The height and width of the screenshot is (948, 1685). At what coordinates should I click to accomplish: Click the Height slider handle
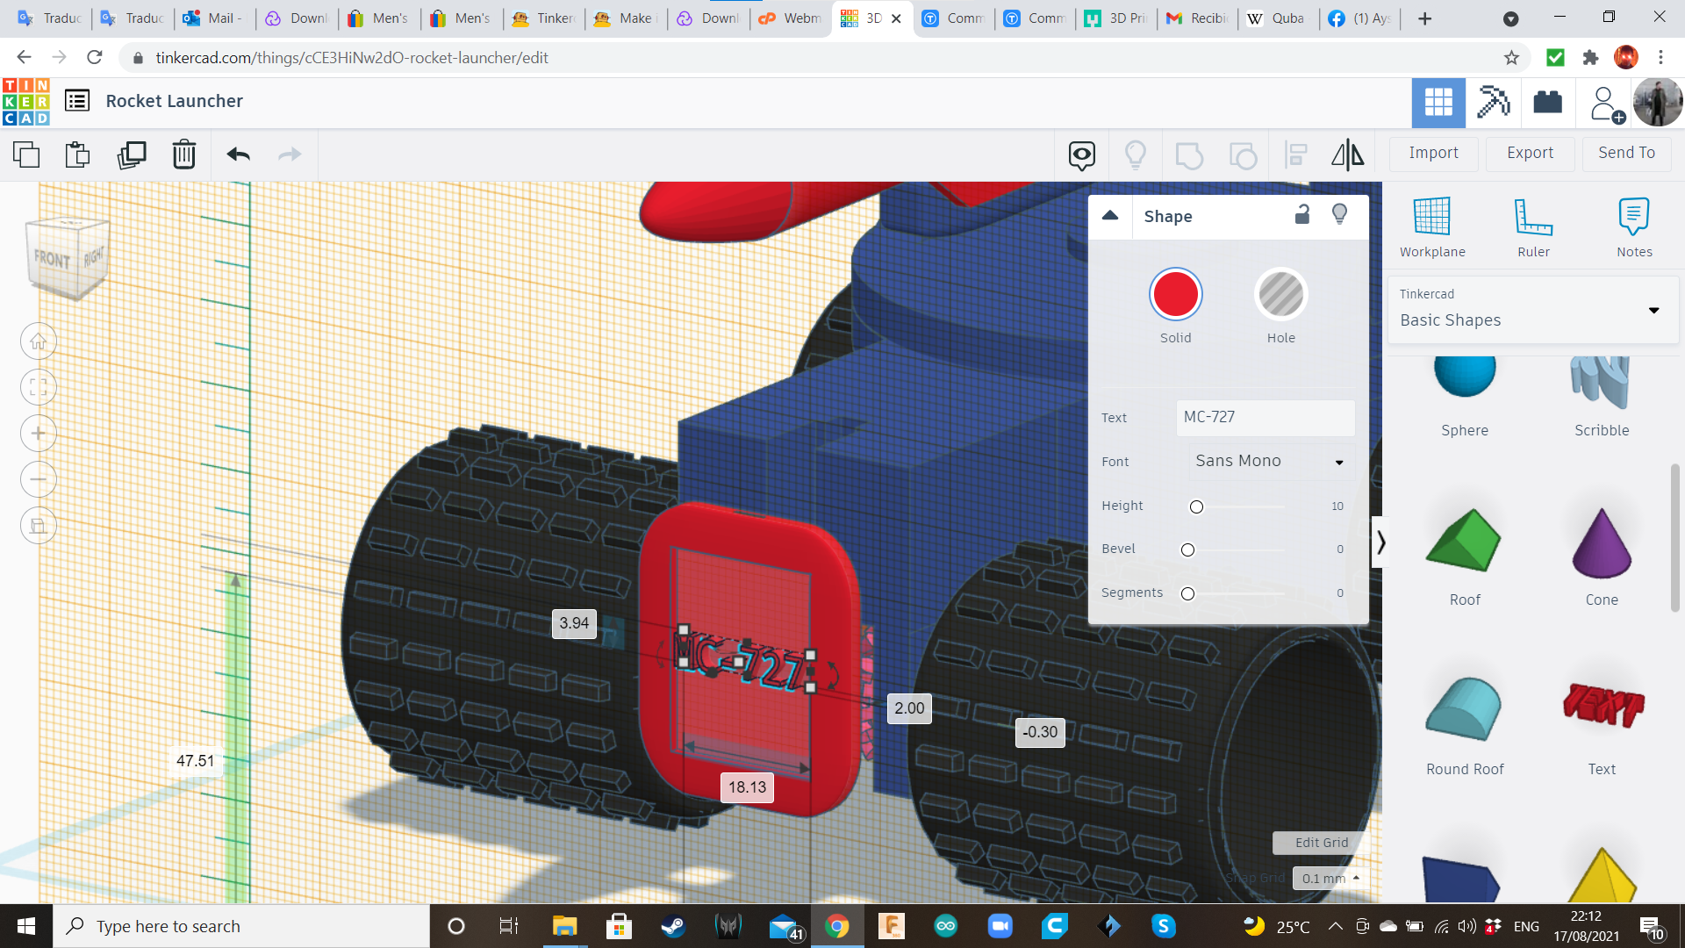[x=1196, y=506]
